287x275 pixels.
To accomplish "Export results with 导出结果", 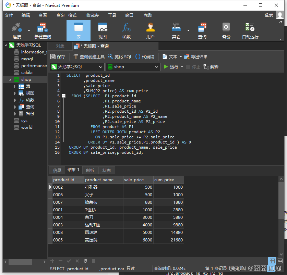I will pos(196,57).
